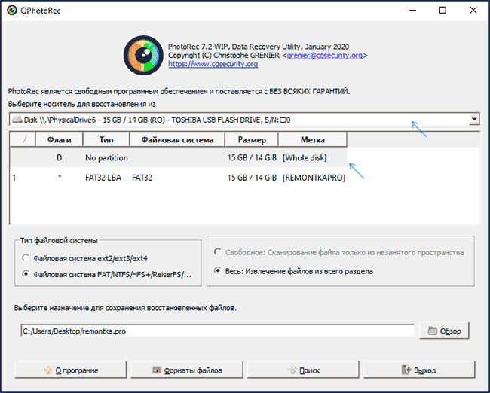Start recovery with the Поиск button
The height and width of the screenshot is (393, 490).
tap(303, 370)
